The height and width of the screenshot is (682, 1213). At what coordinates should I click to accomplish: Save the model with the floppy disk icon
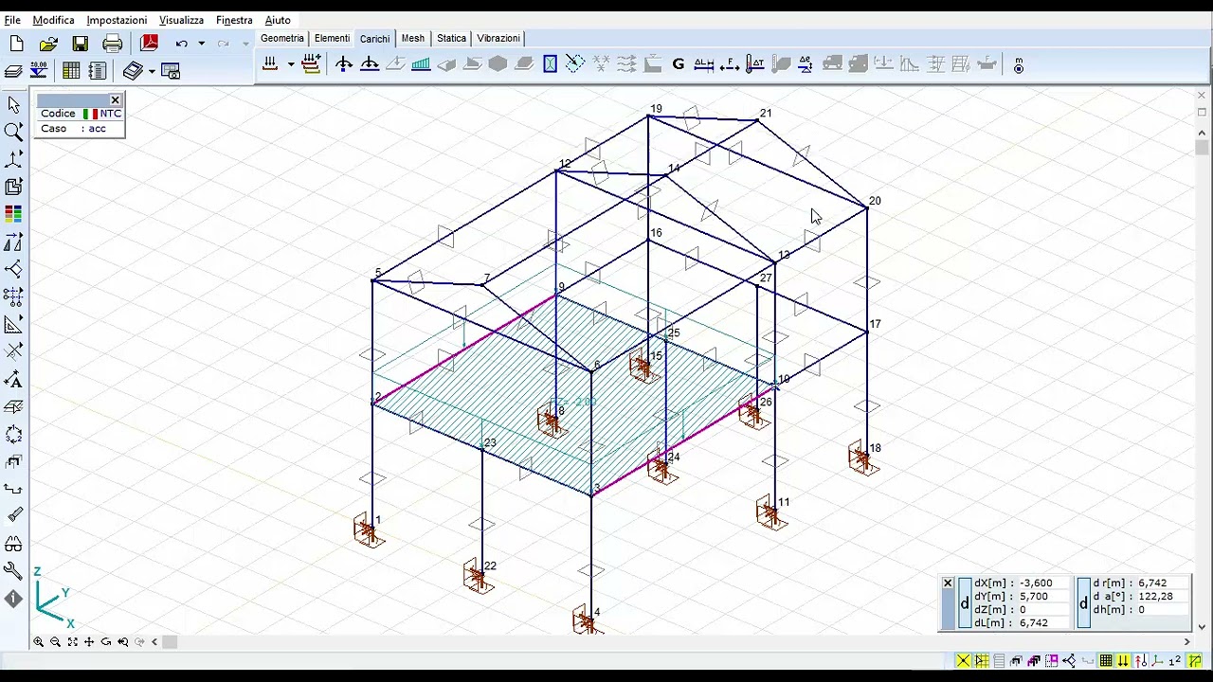(81, 44)
